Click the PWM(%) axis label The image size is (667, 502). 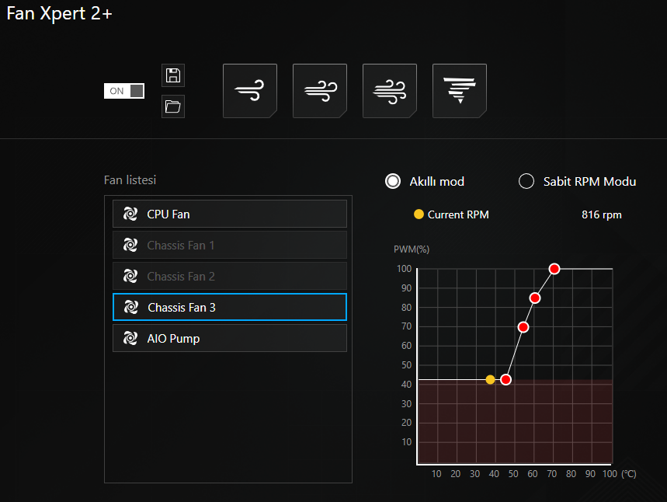(412, 249)
